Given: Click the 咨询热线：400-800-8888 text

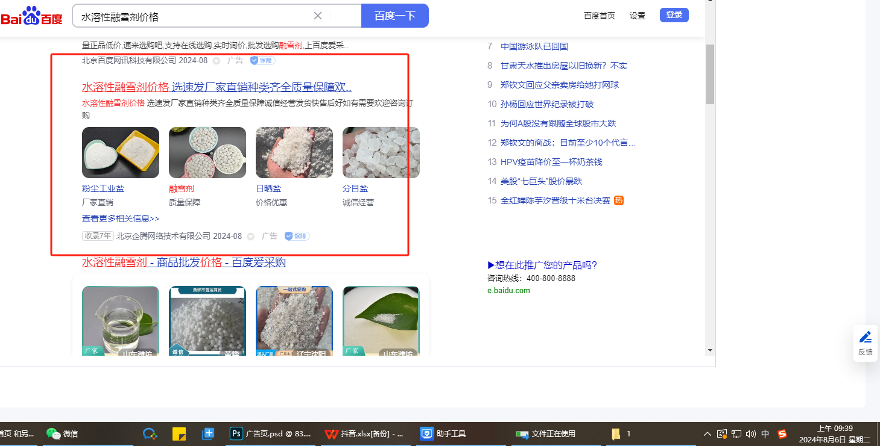Looking at the screenshot, I should coord(531,278).
